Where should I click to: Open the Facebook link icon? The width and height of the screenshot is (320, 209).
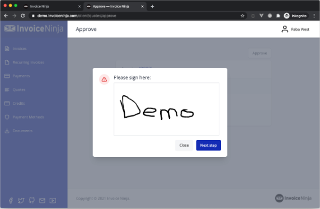point(11,201)
